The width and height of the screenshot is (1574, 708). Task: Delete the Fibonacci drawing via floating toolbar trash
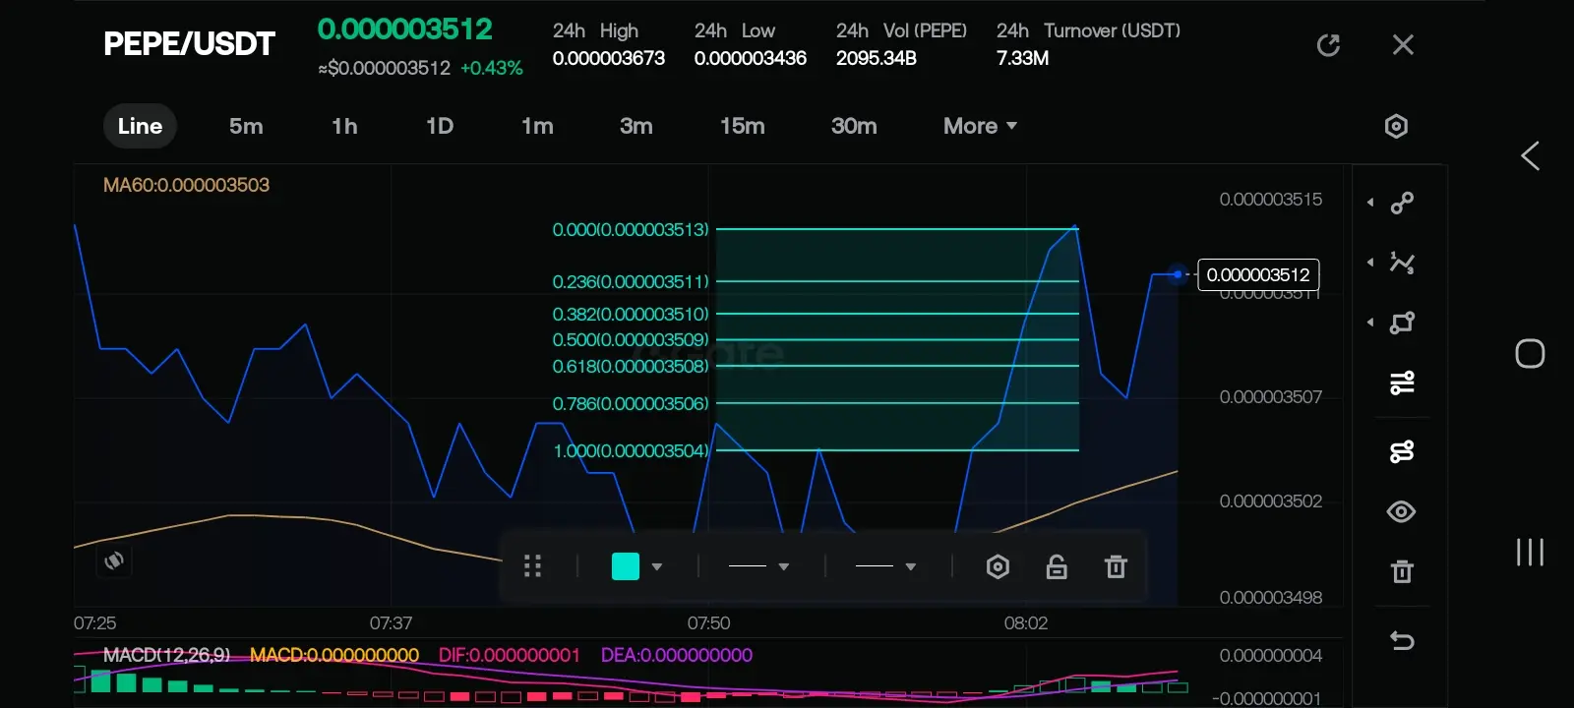[1116, 566]
